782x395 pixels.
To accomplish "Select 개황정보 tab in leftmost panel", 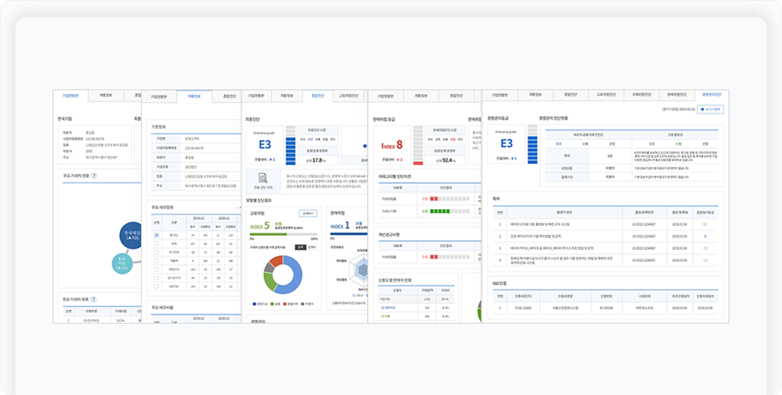I will pyautogui.click(x=105, y=95).
